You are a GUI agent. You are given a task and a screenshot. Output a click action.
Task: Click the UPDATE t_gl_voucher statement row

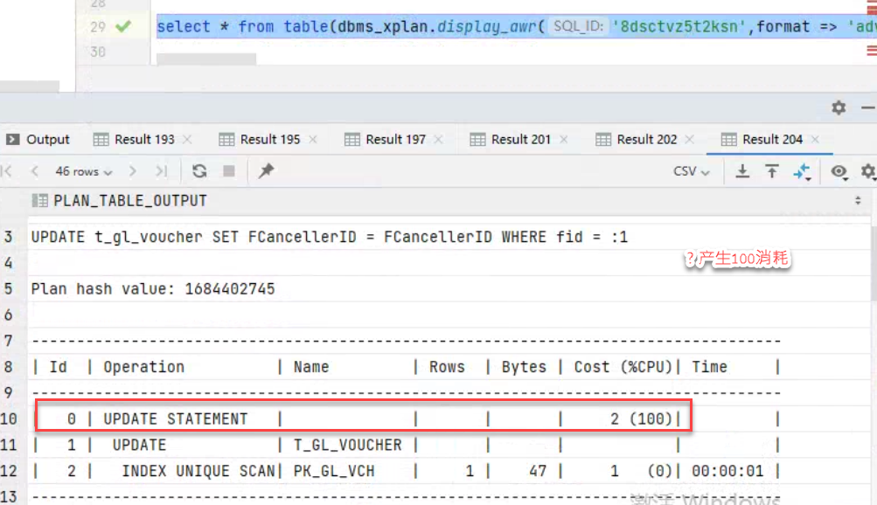[449, 237]
